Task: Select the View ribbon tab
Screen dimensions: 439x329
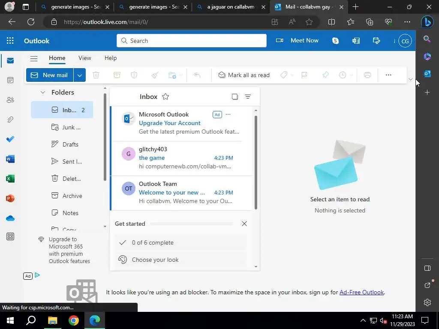Action: click(84, 58)
